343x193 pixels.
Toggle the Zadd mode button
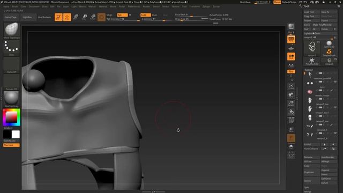(146, 15)
